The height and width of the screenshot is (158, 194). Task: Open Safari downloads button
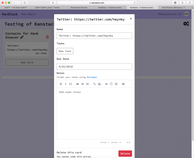(x=175, y=3)
